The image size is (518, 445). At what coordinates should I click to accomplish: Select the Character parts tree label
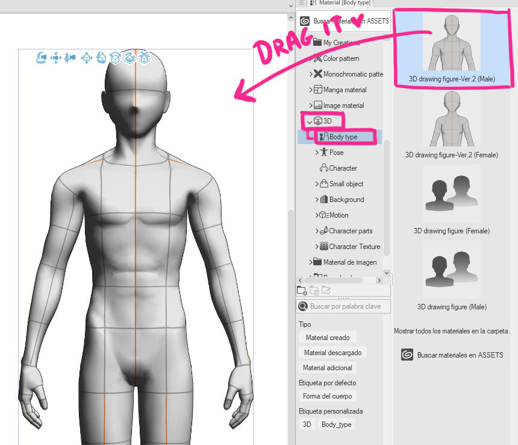coord(351,231)
